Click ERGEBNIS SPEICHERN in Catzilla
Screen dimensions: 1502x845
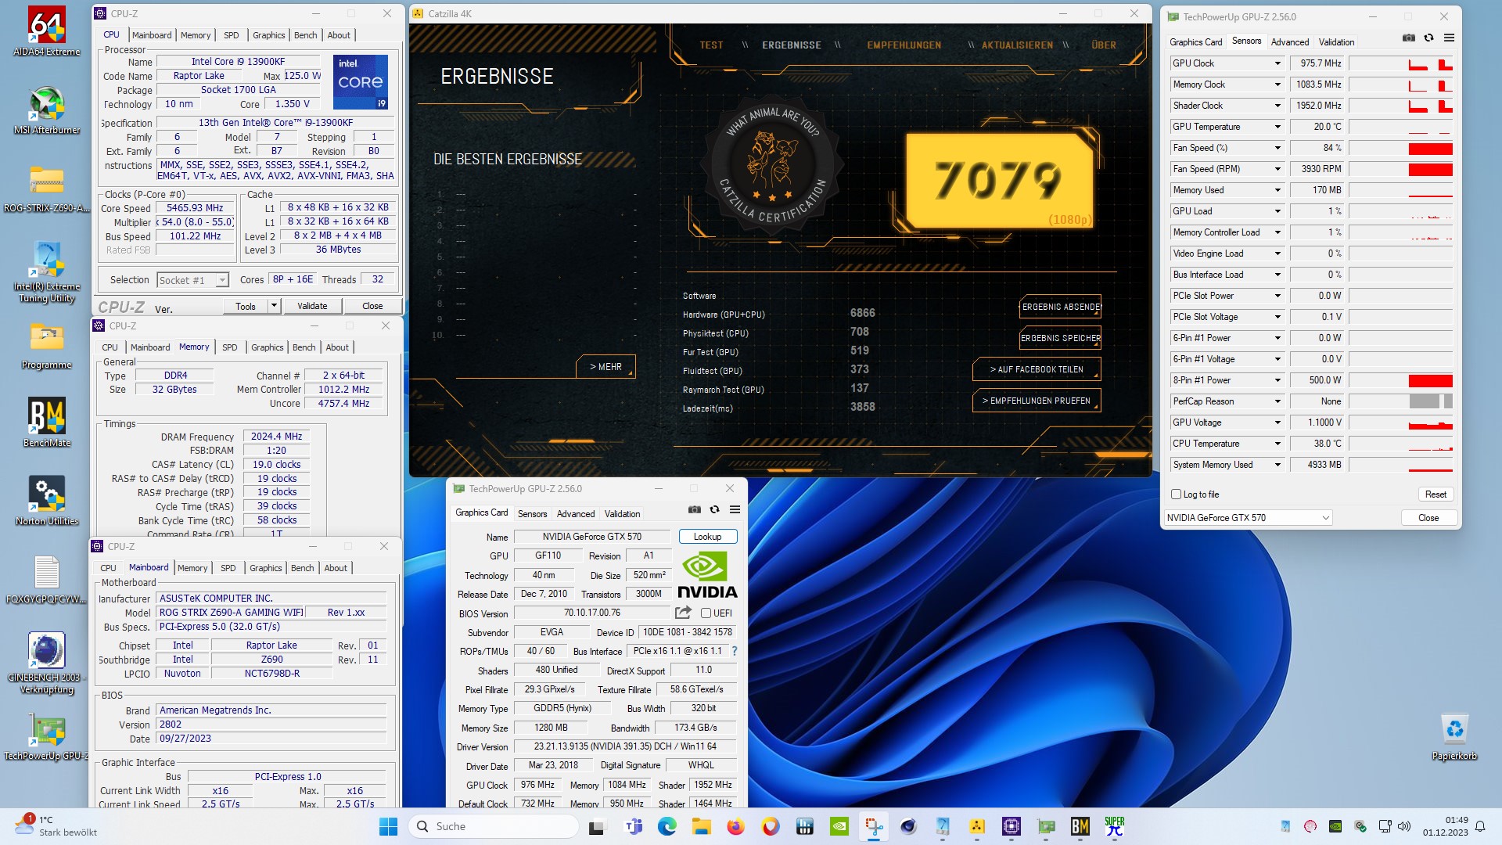[x=1061, y=338]
